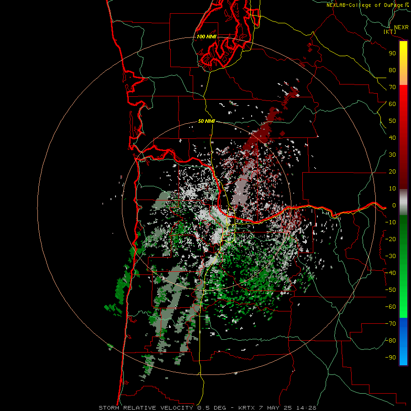Click the KRTX radar site identifier
411x411 pixels.
247,408
